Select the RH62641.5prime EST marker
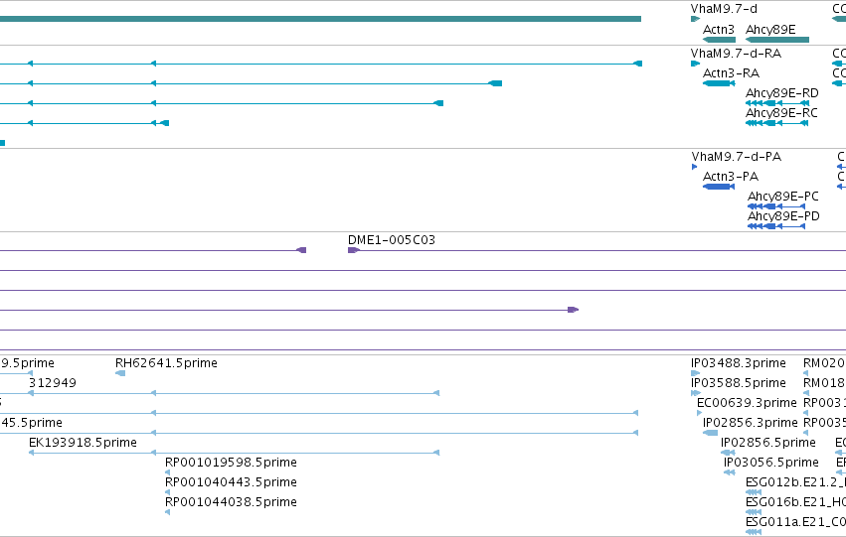This screenshot has height=537, width=846. pos(120,373)
